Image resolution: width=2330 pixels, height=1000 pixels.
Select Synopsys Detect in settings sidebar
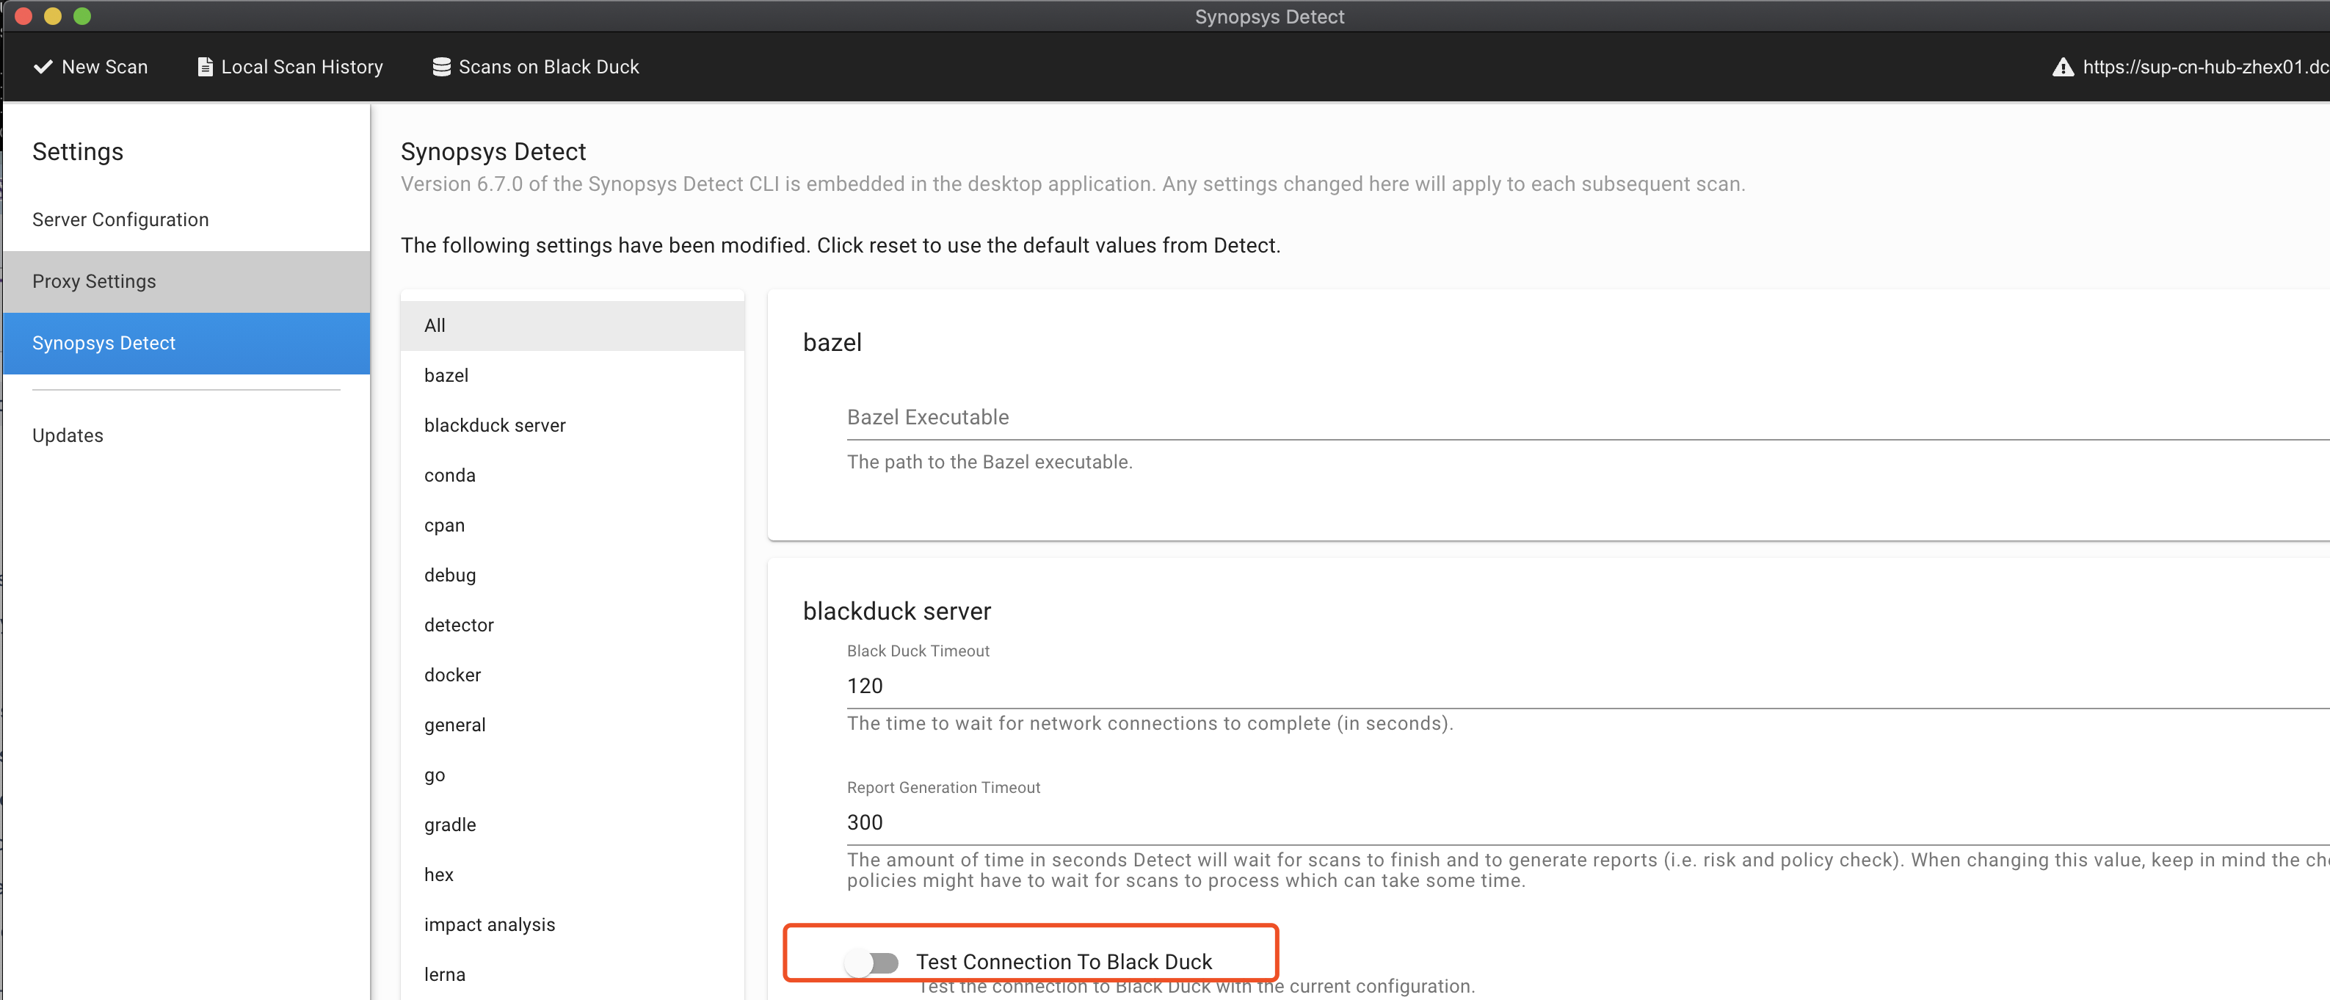104,343
